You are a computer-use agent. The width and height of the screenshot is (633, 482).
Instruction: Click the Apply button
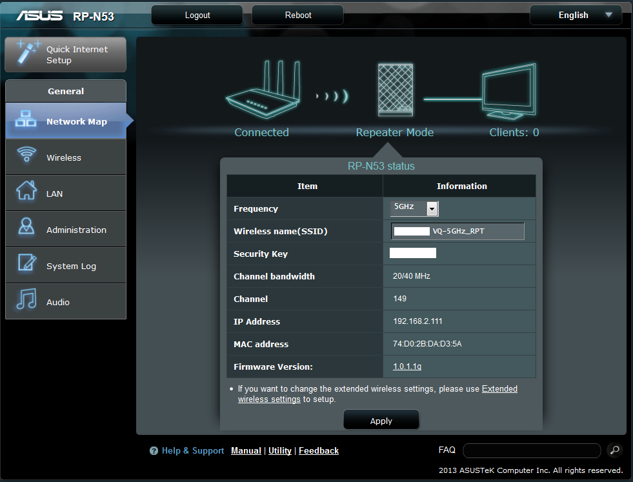(x=381, y=421)
